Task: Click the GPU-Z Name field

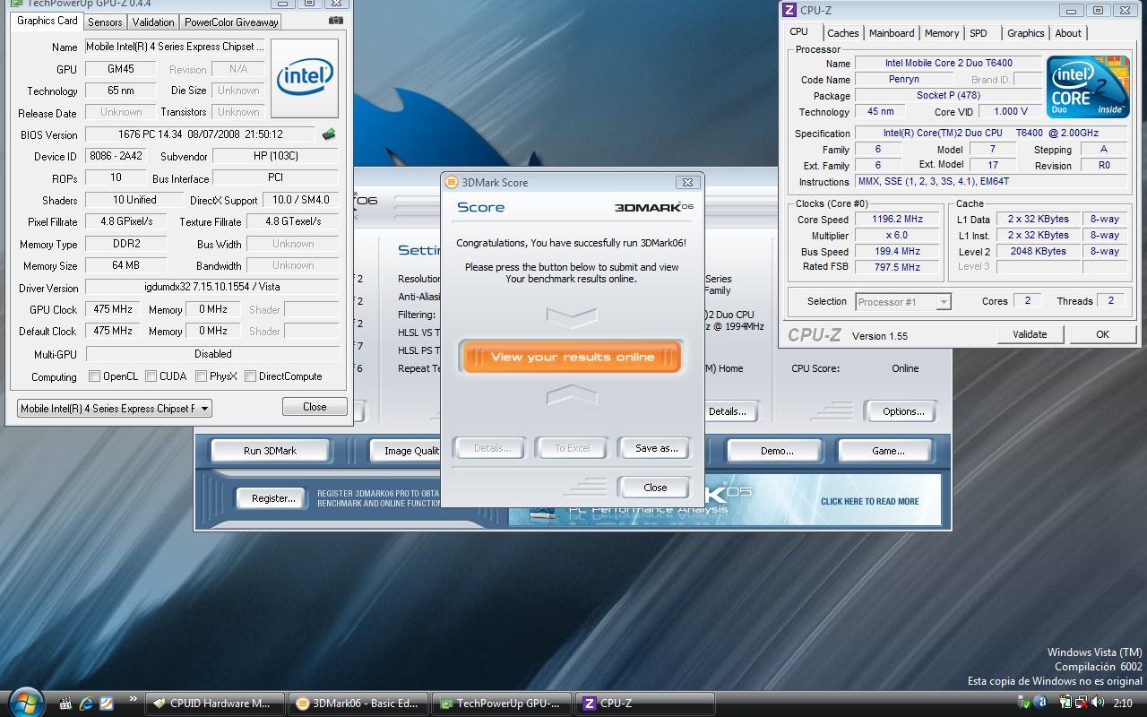Action: click(x=176, y=47)
